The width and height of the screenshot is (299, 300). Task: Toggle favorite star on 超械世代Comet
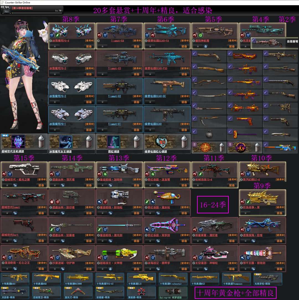pyautogui.click(x=7, y=213)
